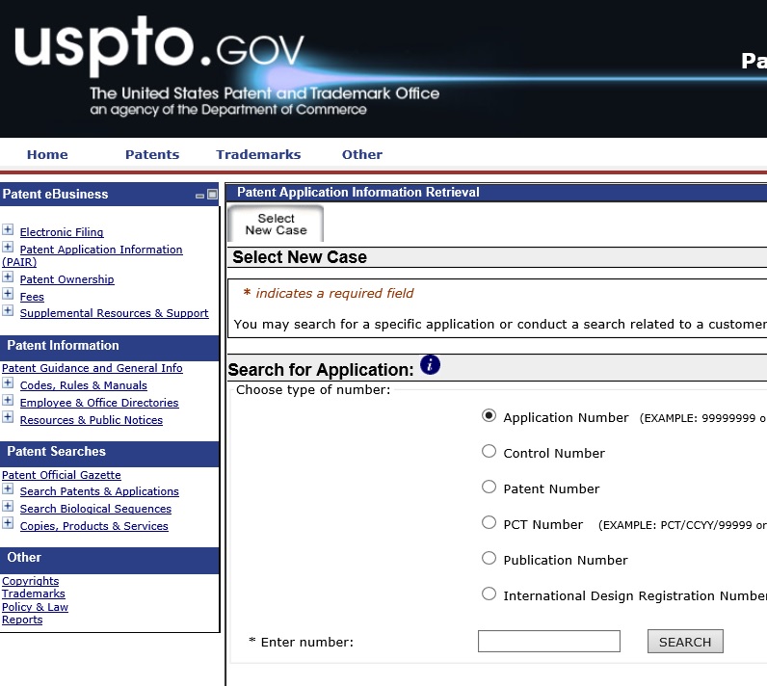
Task: Open the Patents menu
Action: pos(152,154)
